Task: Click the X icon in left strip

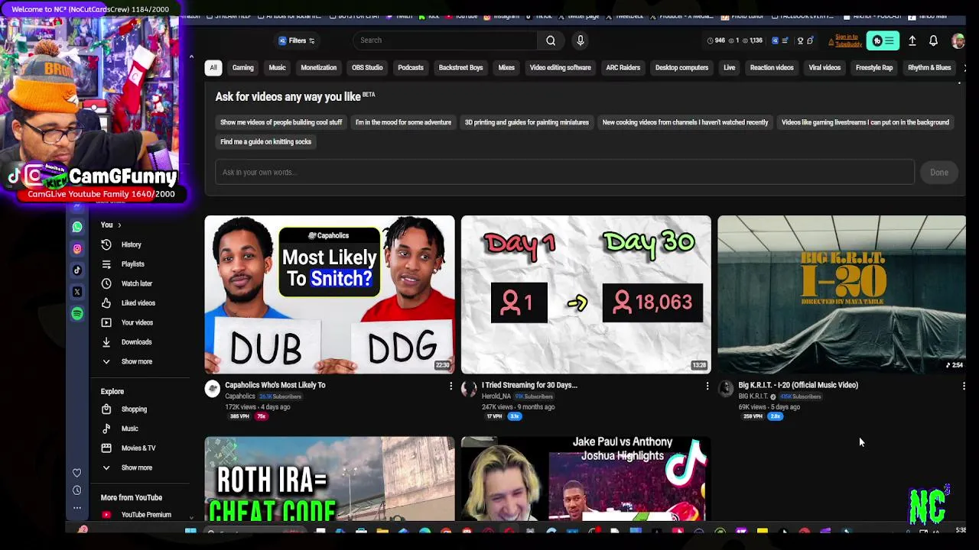Action: pyautogui.click(x=77, y=292)
